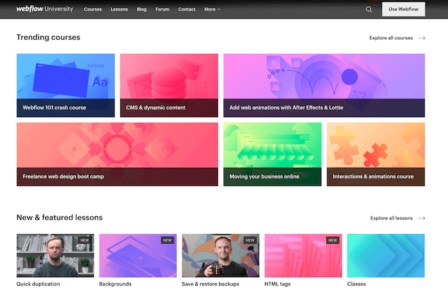
Task: Open Interactions & animations course card
Action: pos(376,154)
